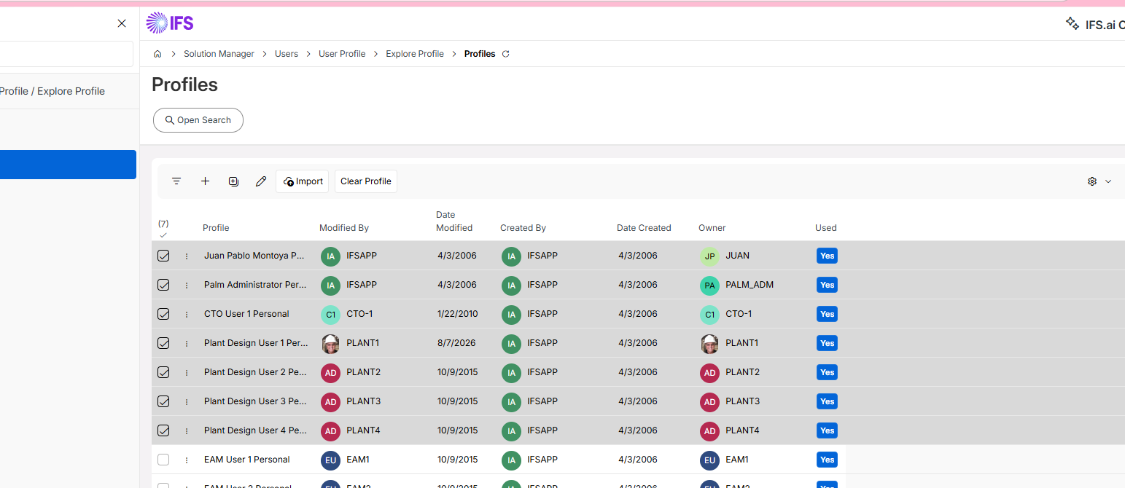The image size is (1125, 488).
Task: Click the Yes badge on CTO-1 row
Action: click(x=827, y=314)
